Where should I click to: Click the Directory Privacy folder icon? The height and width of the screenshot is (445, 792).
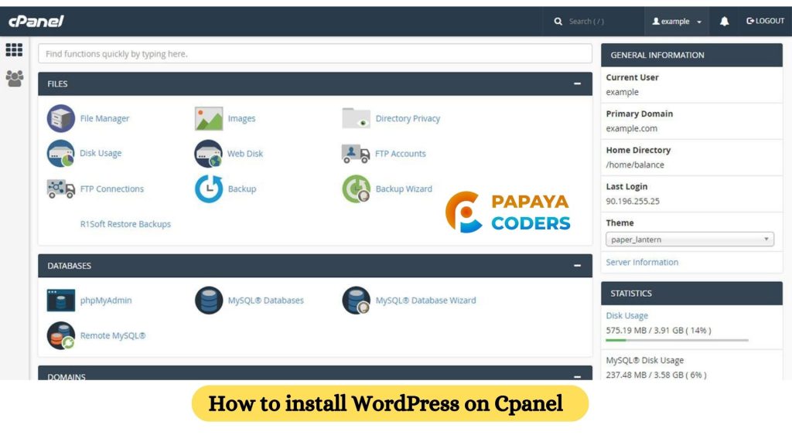(356, 118)
